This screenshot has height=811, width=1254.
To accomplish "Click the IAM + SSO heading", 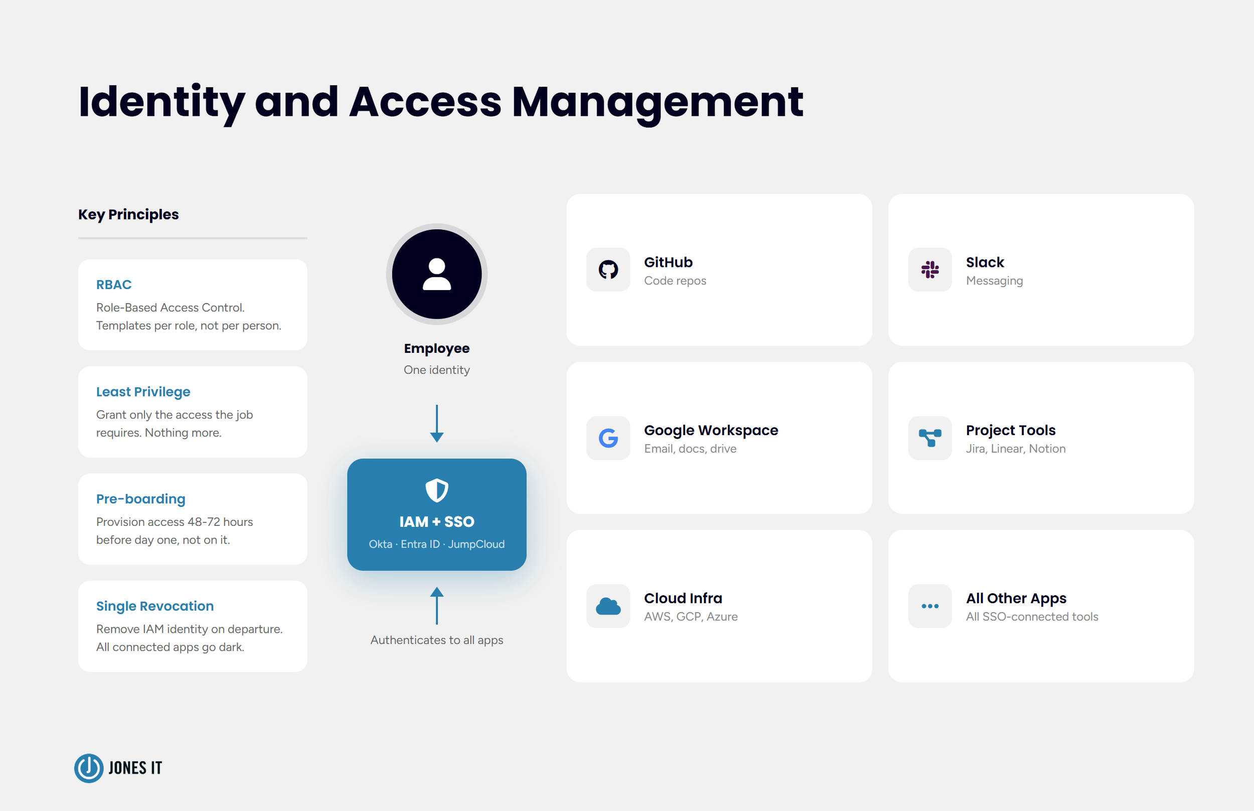I will coord(437,522).
